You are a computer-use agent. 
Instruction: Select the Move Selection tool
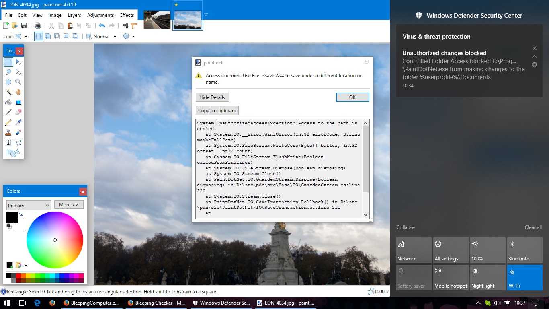point(18,72)
